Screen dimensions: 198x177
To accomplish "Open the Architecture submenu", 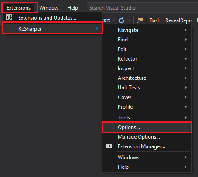I will (x=147, y=78).
